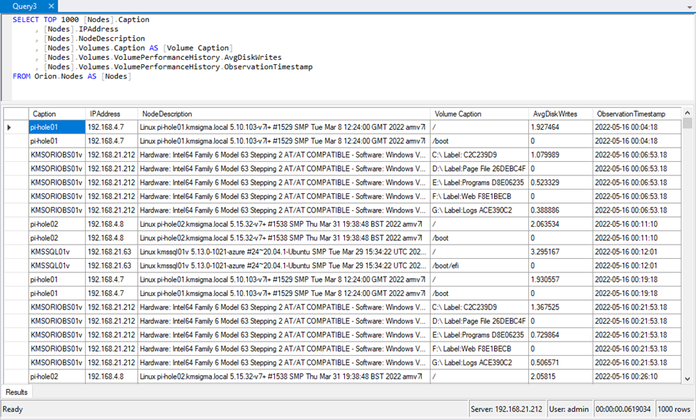Click AvgDiskWrites value 3.295167

tap(560, 252)
